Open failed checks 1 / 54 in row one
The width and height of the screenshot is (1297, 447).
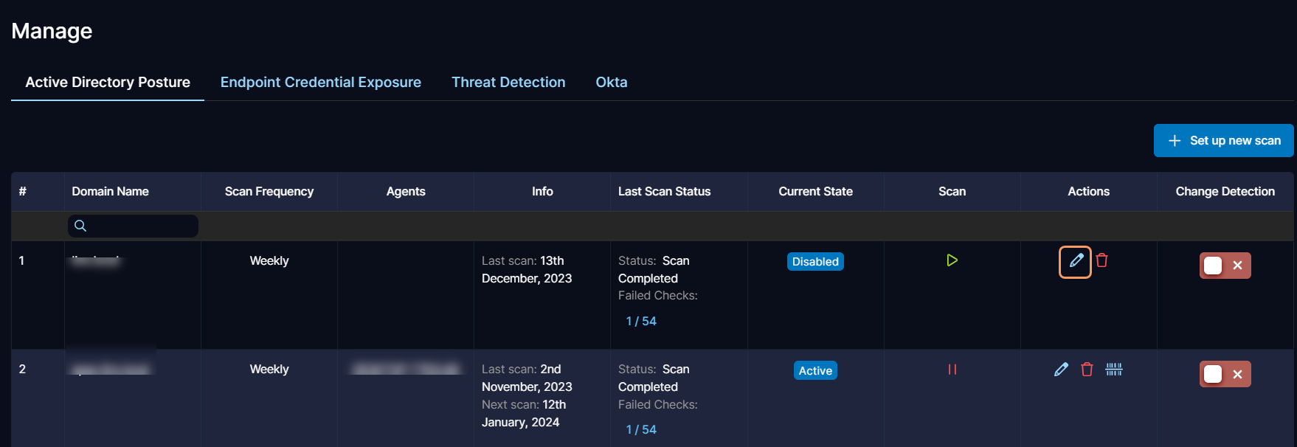coord(640,321)
